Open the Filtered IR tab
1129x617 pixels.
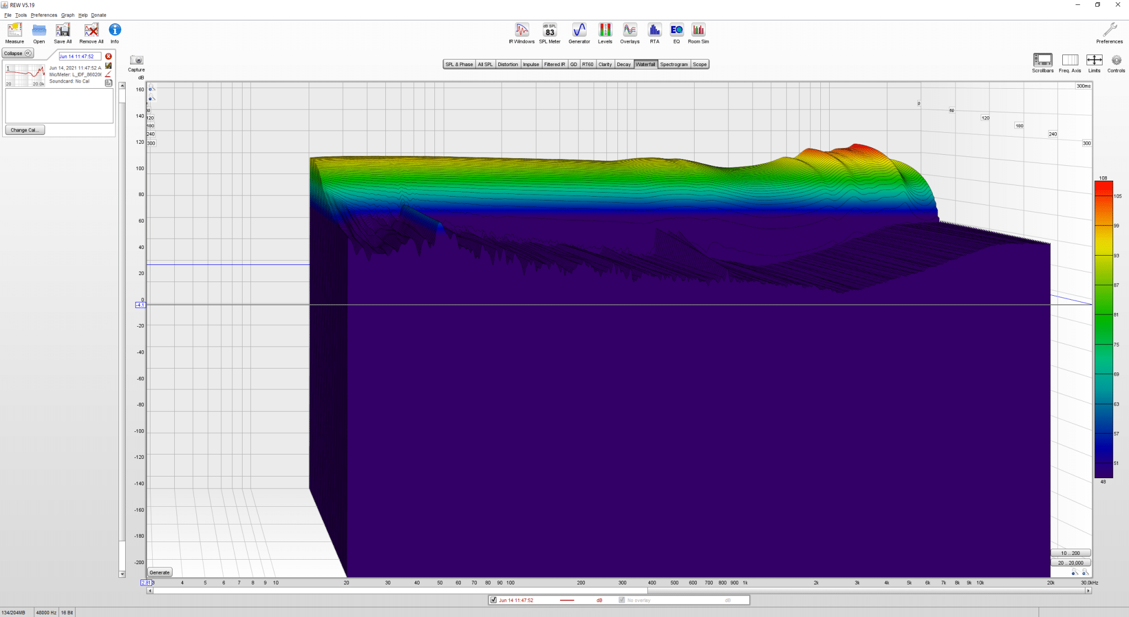pyautogui.click(x=555, y=64)
